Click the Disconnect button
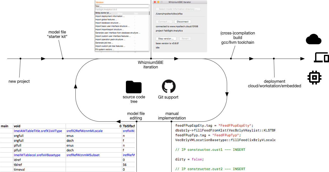The image size is (329, 172). tap(182, 22)
